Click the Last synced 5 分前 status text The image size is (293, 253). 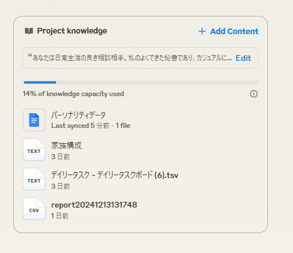[x=80, y=126]
